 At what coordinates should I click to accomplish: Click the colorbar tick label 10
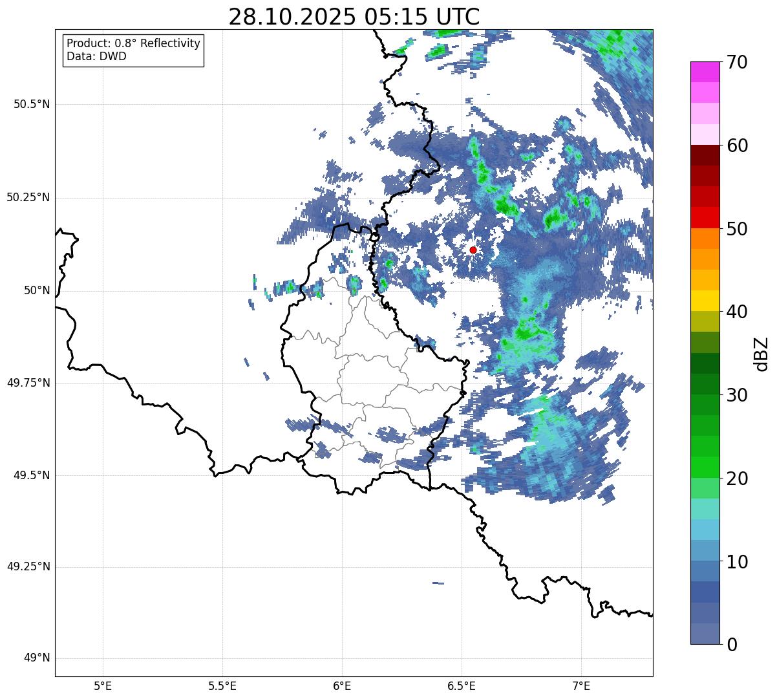(737, 561)
